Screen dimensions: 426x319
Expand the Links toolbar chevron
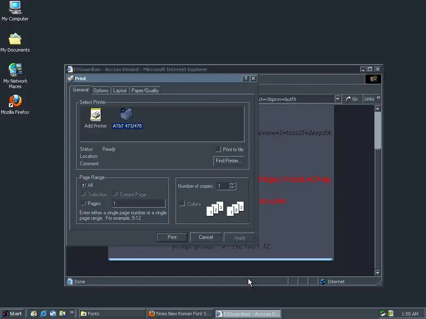[379, 97]
